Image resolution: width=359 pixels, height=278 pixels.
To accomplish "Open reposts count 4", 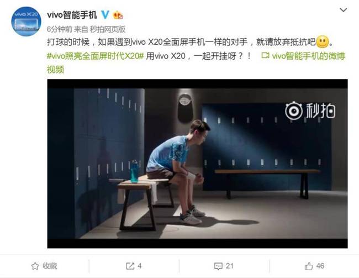I will coord(139,266).
